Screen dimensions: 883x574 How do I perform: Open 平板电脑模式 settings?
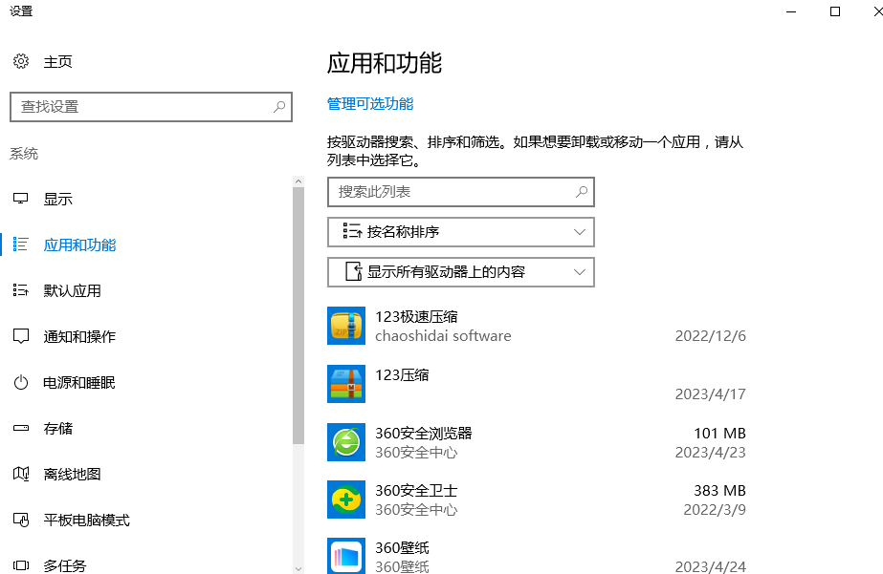[87, 521]
